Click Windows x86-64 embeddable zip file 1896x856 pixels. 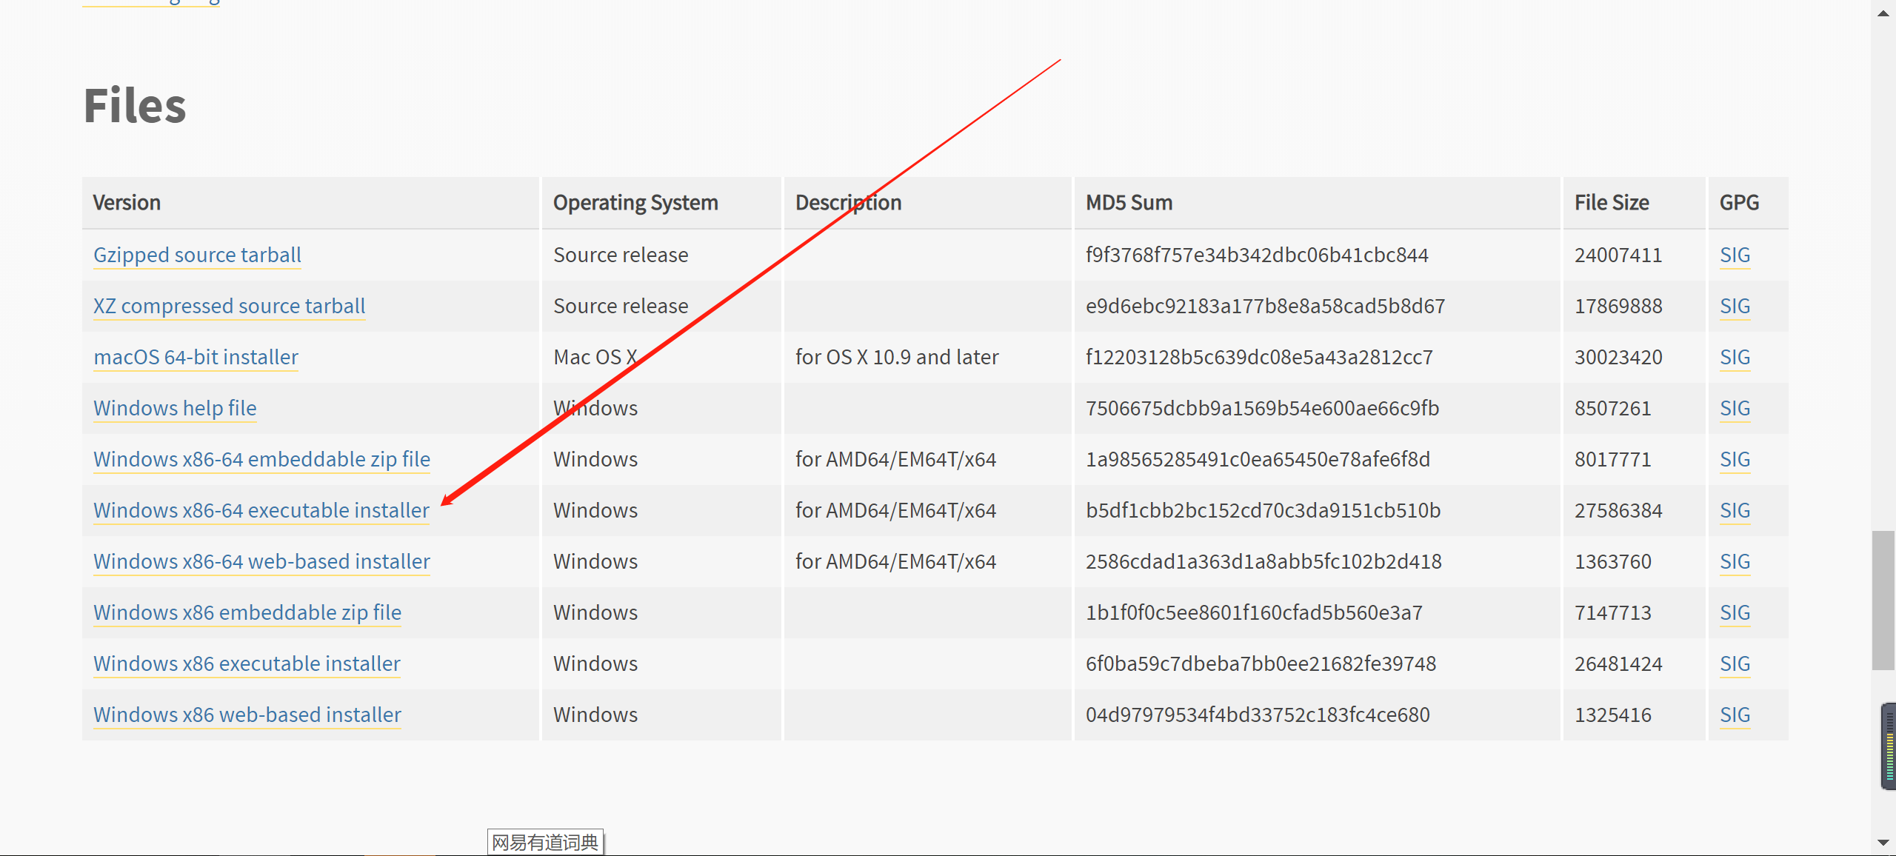point(261,459)
